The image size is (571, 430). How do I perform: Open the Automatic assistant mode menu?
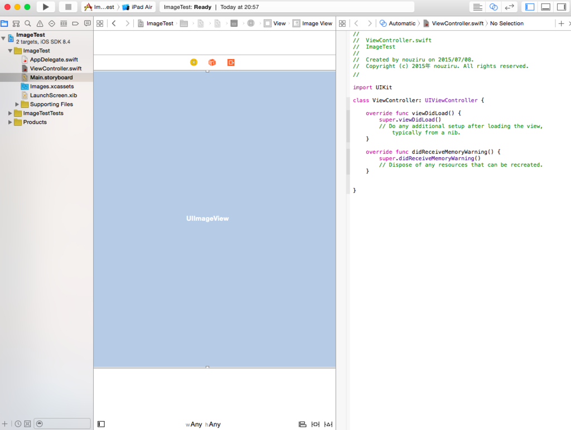pos(397,23)
